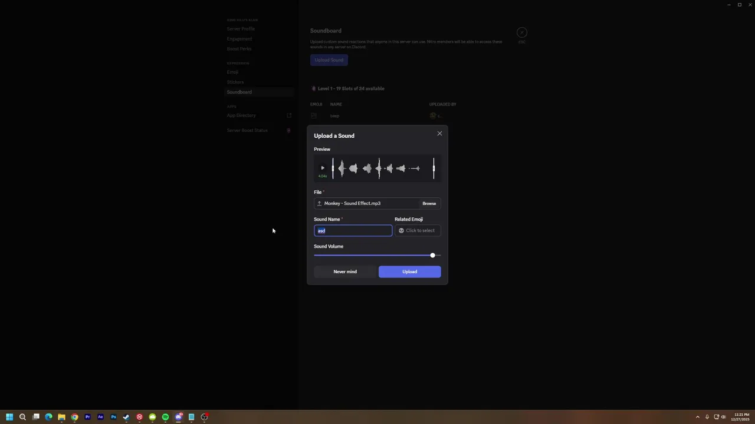Click the Sound Volume slider handle

pyautogui.click(x=432, y=255)
